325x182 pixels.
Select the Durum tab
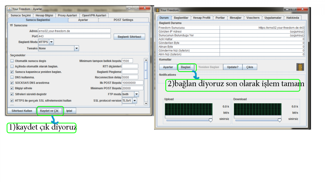coord(164,18)
